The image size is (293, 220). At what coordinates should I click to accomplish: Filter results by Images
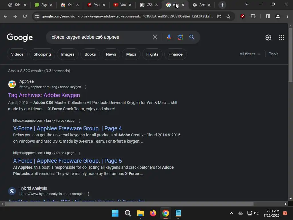tap(68, 54)
